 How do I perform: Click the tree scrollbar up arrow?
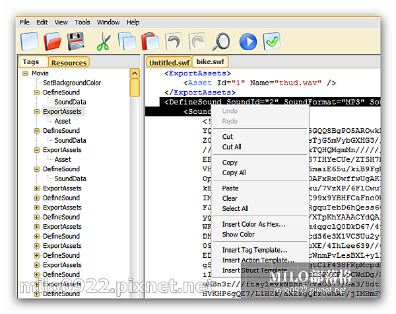click(135, 73)
